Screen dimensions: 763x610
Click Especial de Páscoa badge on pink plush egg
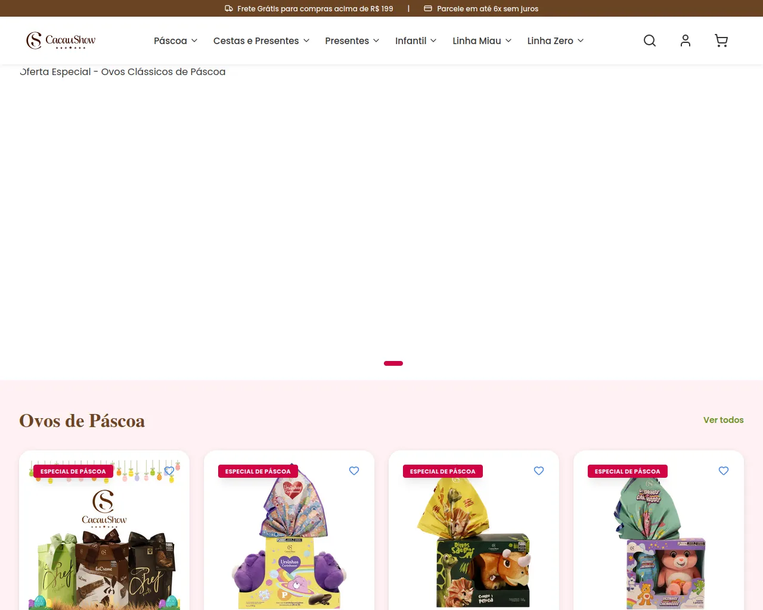(x=628, y=471)
